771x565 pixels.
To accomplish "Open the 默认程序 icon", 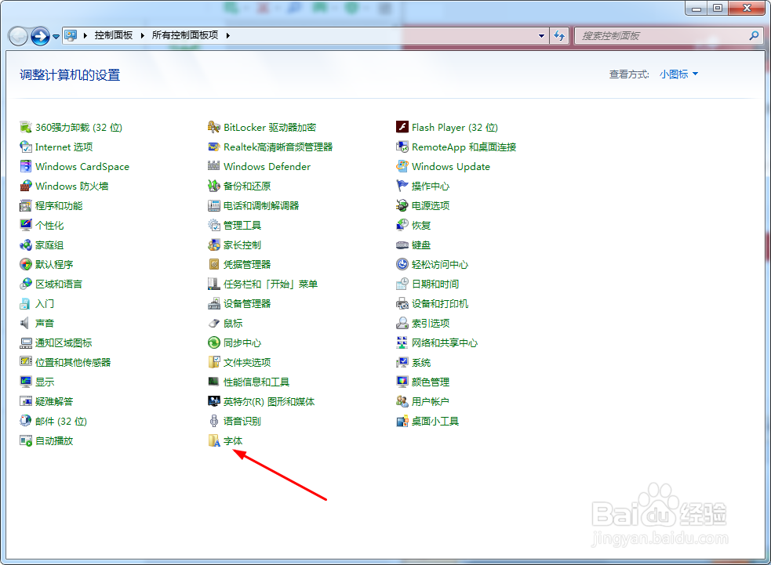I will pyautogui.click(x=26, y=264).
